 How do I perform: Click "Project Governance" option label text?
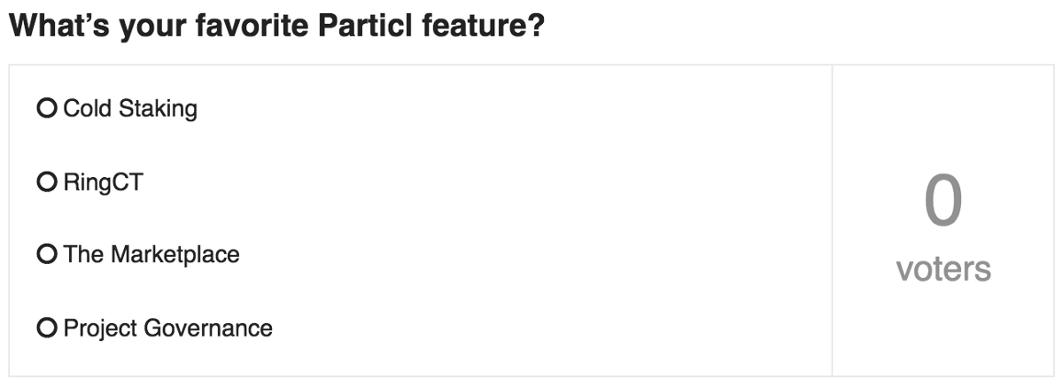167,329
